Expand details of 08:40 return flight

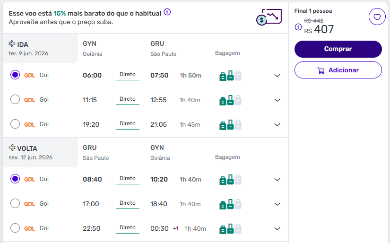click(277, 180)
